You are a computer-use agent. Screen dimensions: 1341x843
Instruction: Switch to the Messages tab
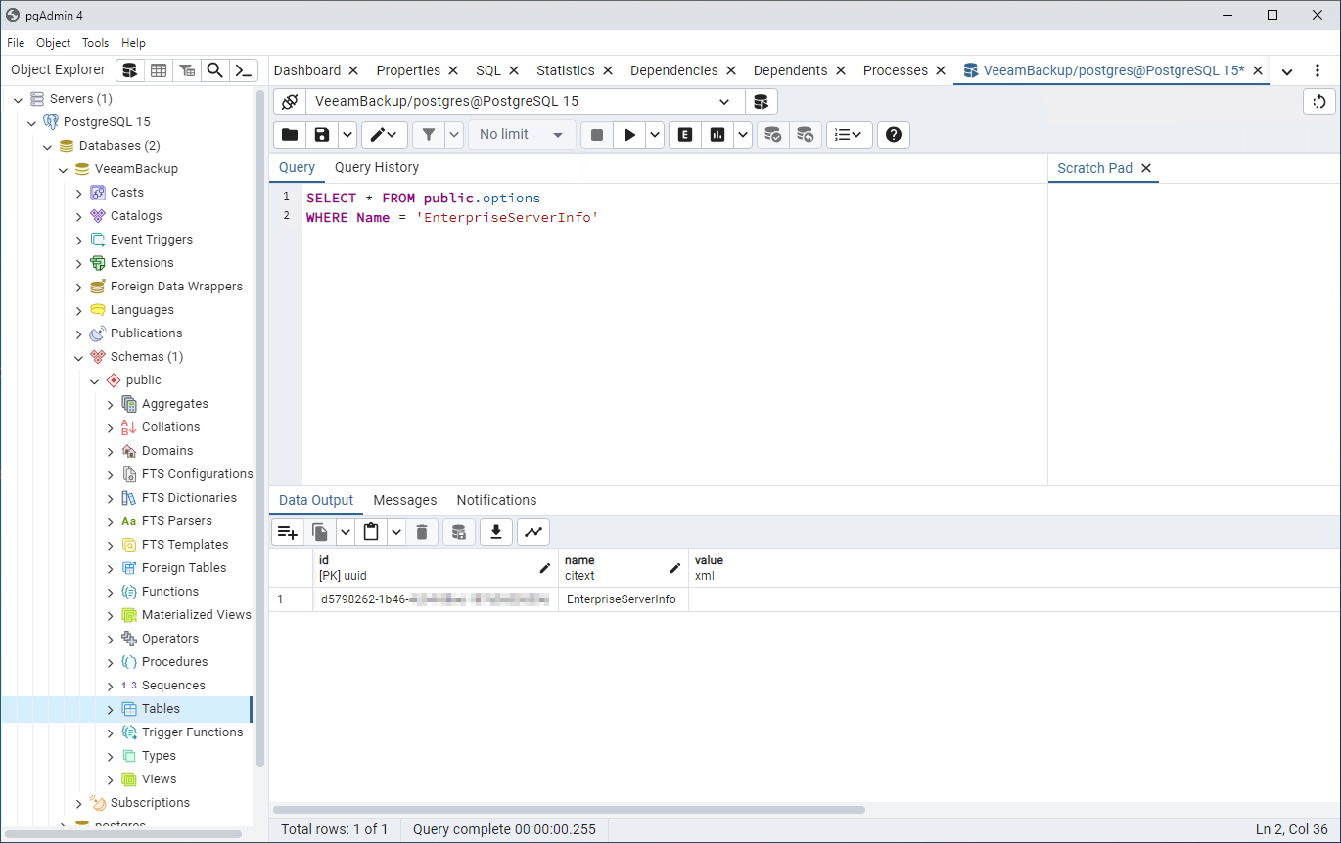[x=405, y=500]
